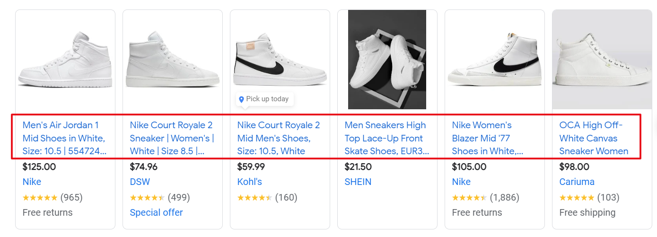657x237 pixels.
Task: Visit the SHEIN seller link
Action: pyautogui.click(x=358, y=182)
